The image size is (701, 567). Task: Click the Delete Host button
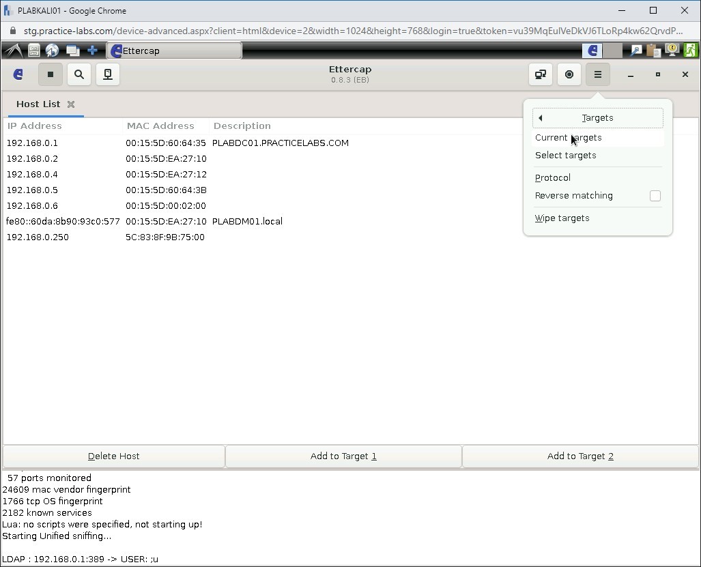(113, 456)
